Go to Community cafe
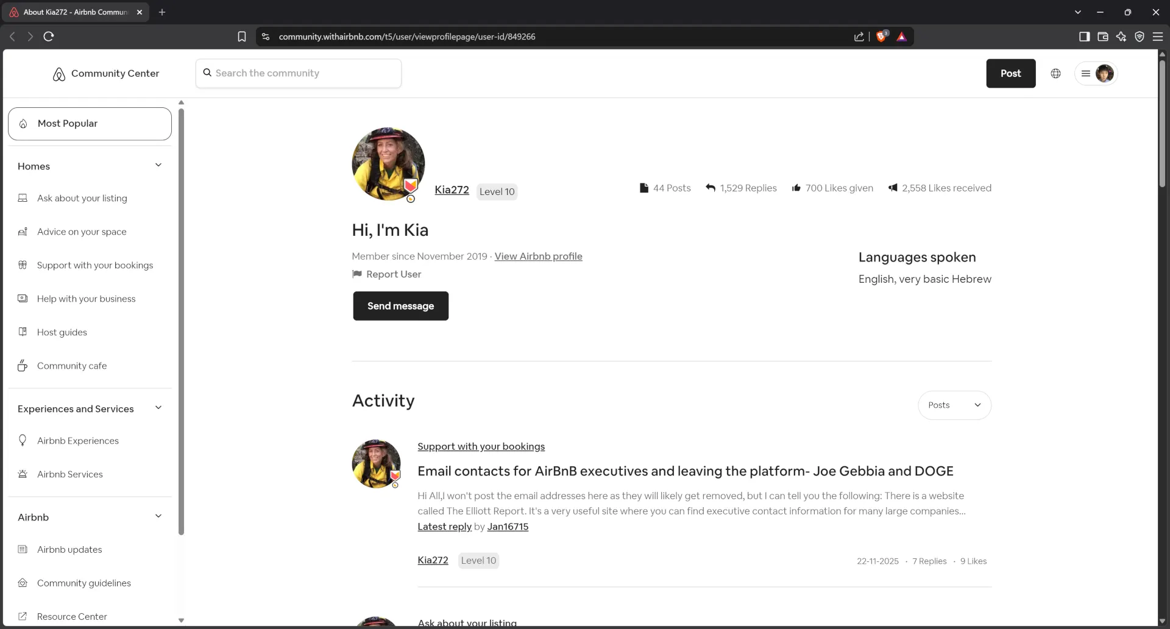1170x629 pixels. point(72,366)
